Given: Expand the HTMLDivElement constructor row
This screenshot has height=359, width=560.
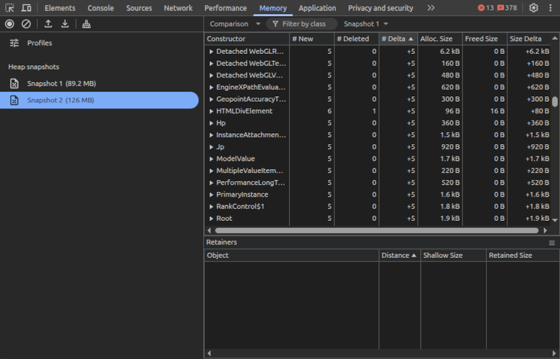Looking at the screenshot, I should (x=211, y=111).
